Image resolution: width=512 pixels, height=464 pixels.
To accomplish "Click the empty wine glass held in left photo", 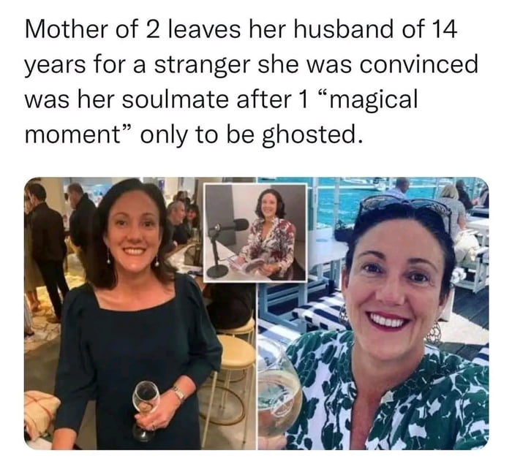I will tap(145, 411).
